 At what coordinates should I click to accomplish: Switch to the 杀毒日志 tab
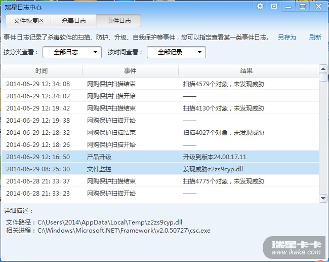pyautogui.click(x=74, y=21)
